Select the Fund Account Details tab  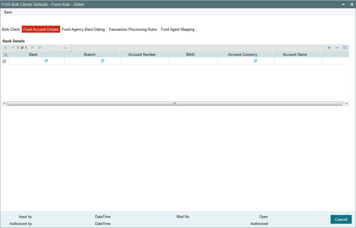pos(41,29)
